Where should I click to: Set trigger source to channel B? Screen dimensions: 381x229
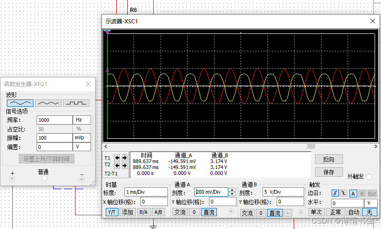pos(362,194)
